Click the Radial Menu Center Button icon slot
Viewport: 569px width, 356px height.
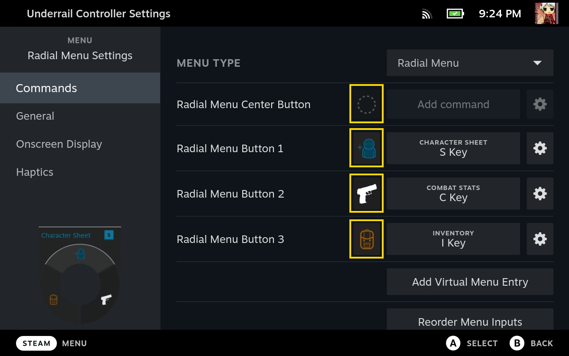[366, 104]
